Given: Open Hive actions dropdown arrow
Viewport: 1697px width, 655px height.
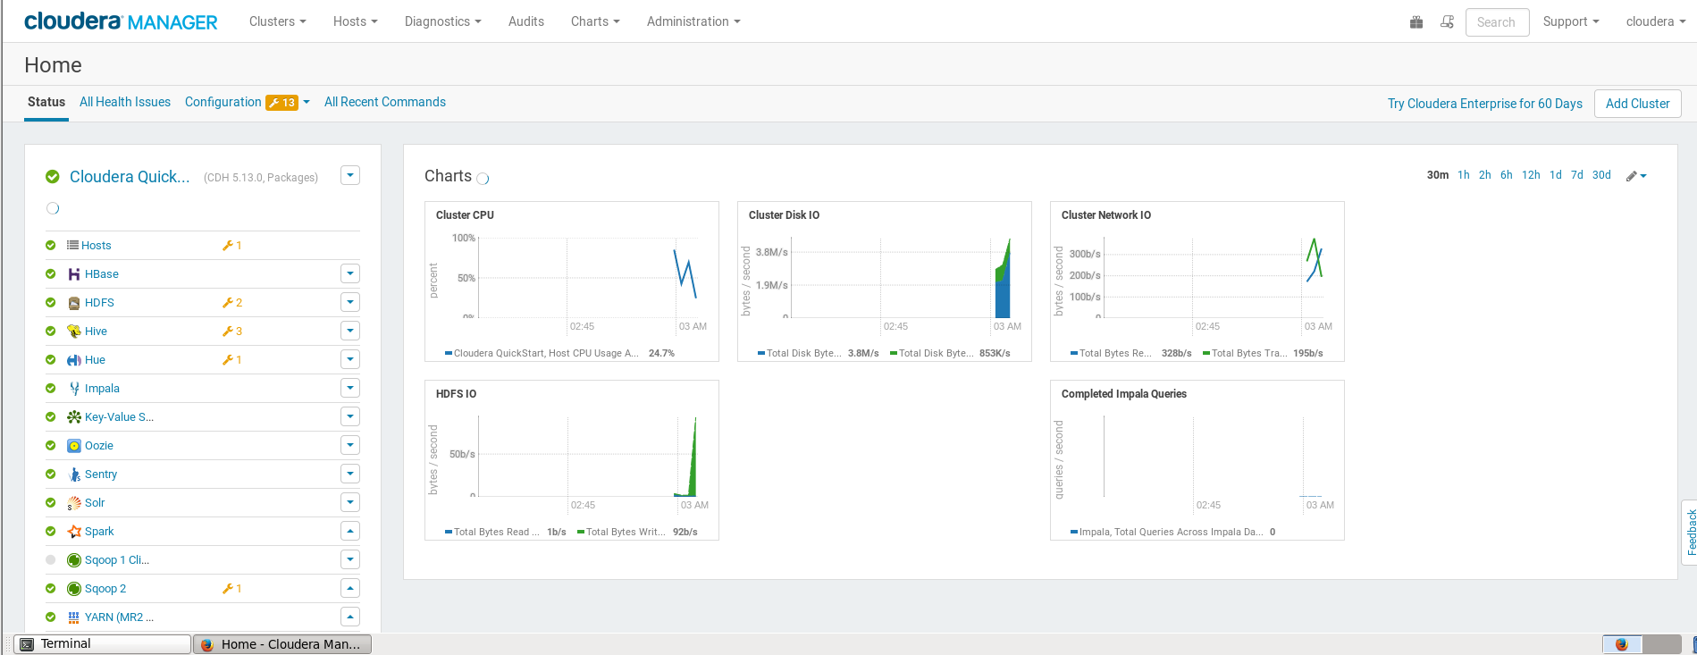Looking at the screenshot, I should 350,331.
